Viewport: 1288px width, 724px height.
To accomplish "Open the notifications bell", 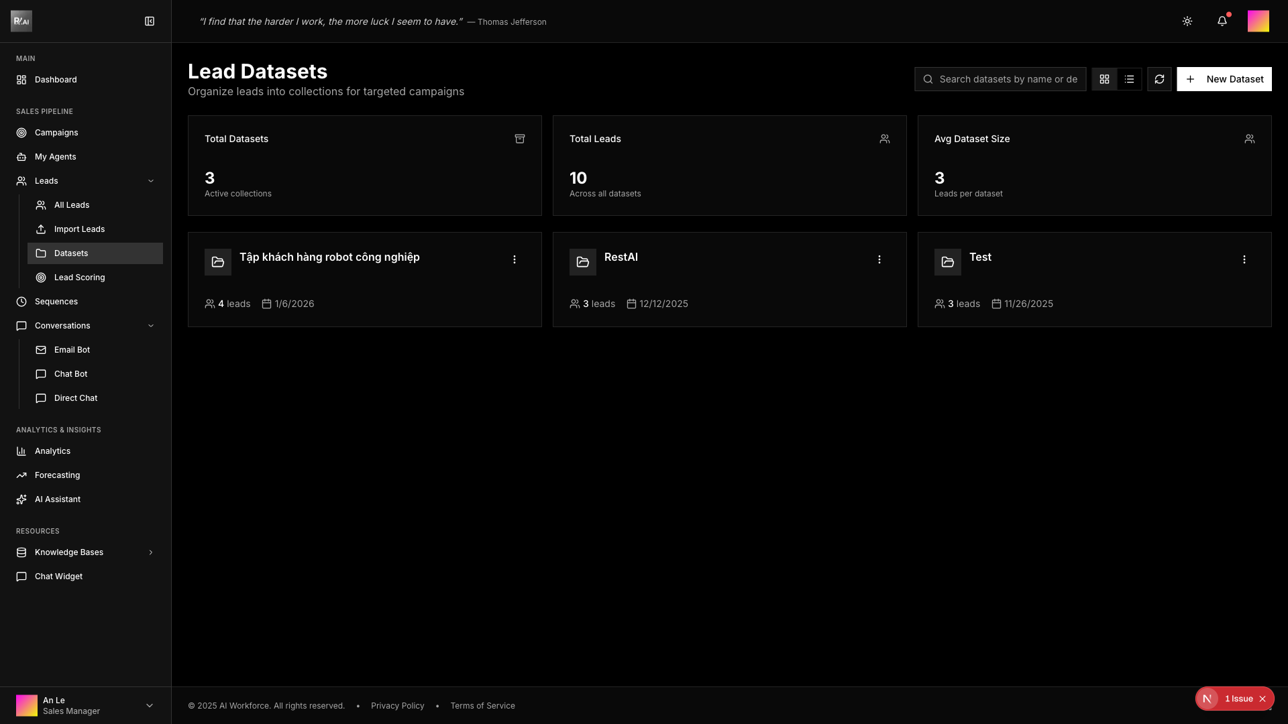I will coord(1222,21).
